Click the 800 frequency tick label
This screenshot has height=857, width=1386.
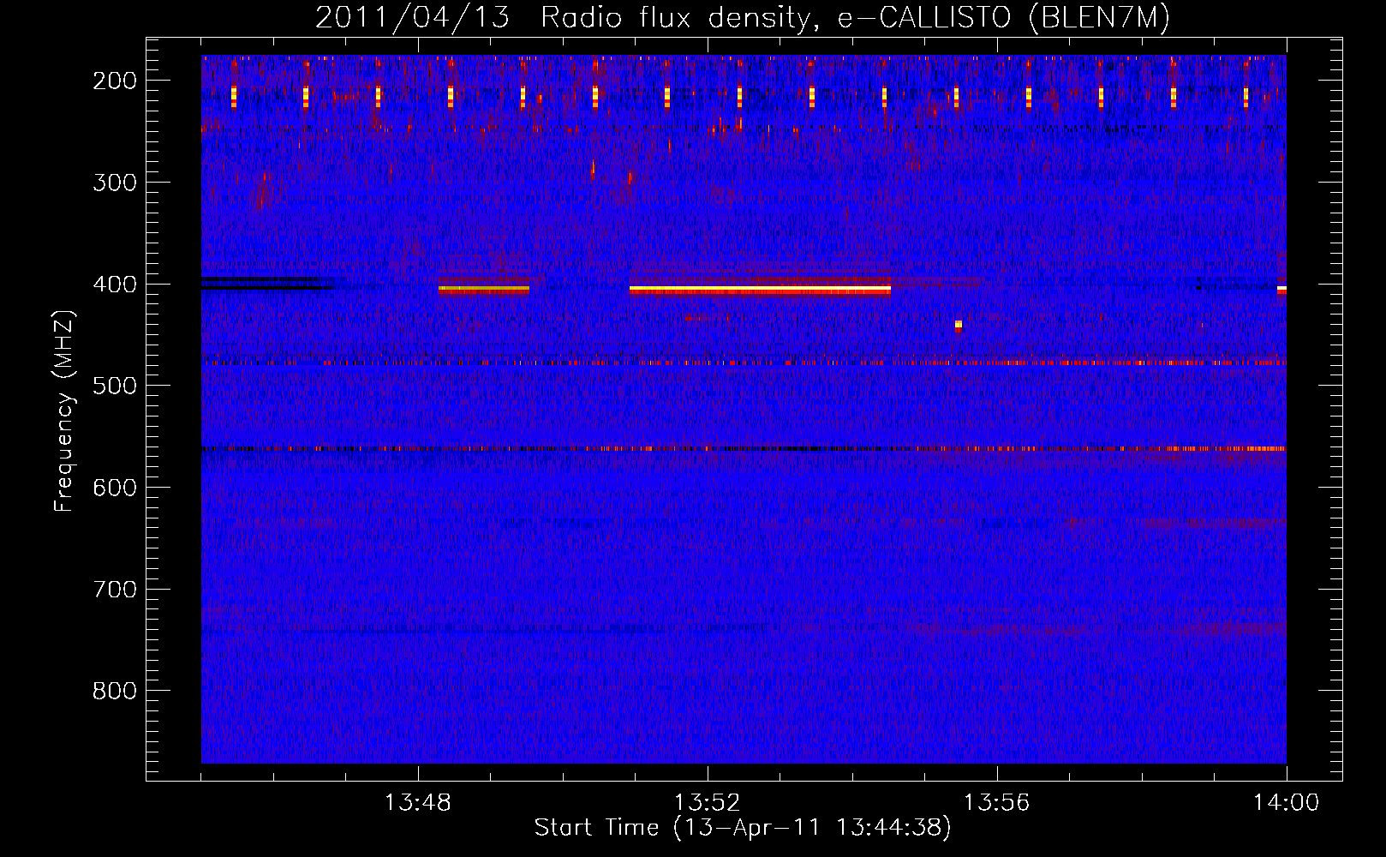[x=115, y=691]
